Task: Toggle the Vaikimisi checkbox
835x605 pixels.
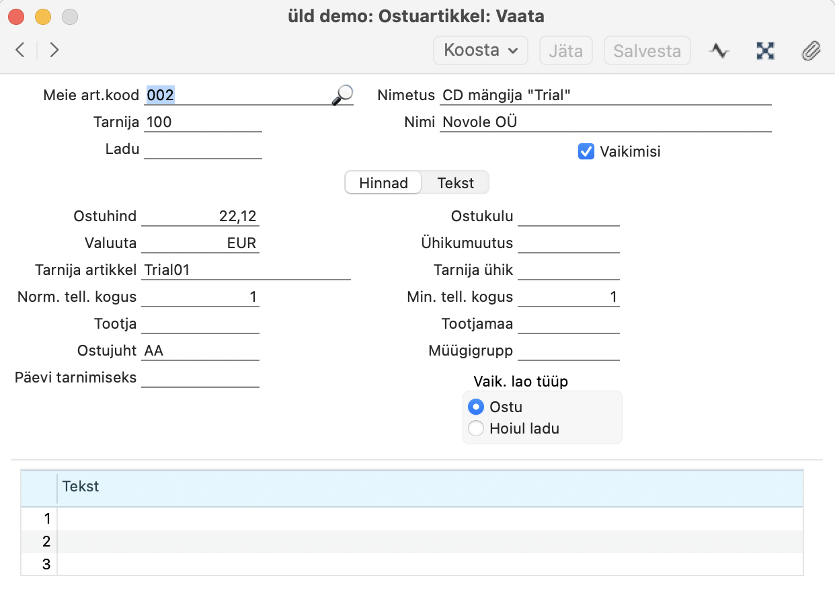Action: (x=586, y=152)
